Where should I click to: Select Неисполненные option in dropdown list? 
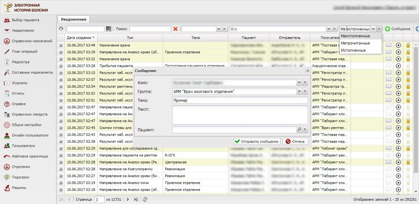[360, 36]
